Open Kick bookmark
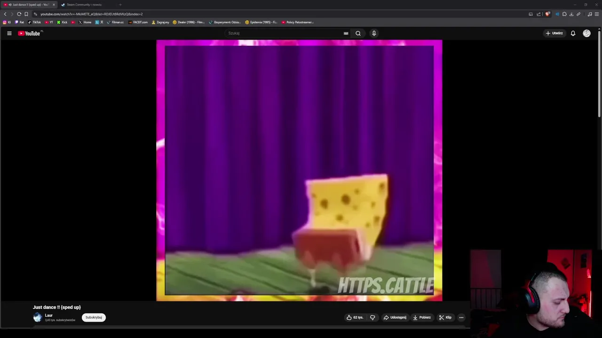 click(63, 22)
